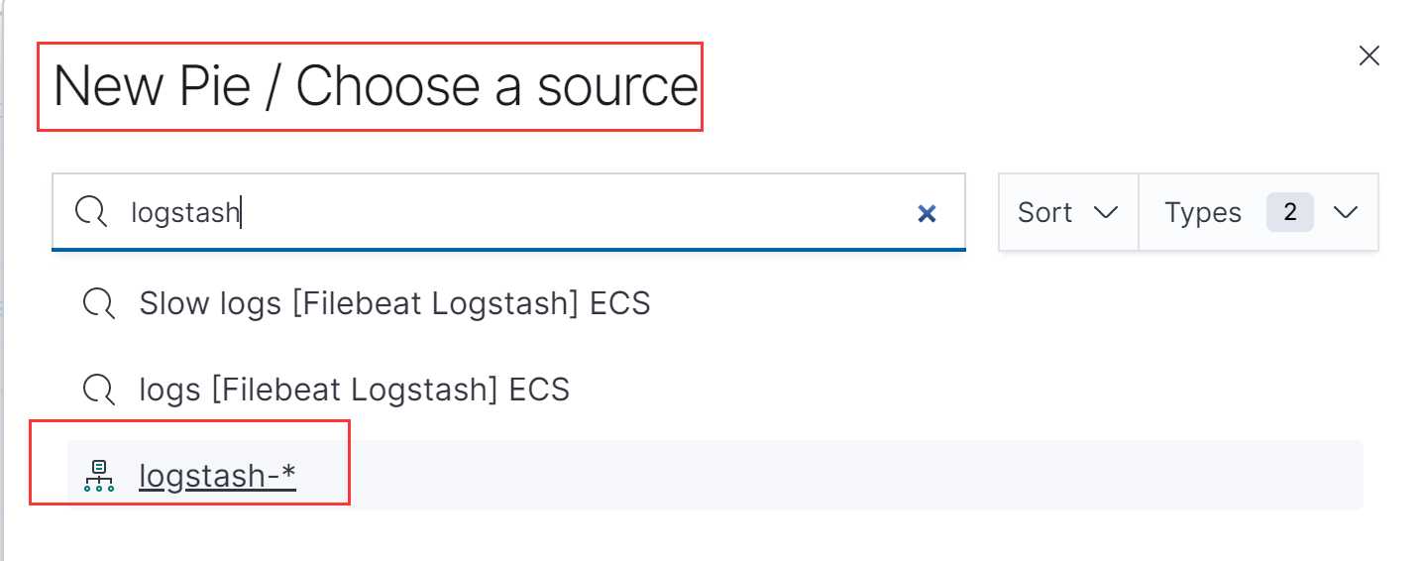
Task: Click the Sort label text
Action: [1044, 212]
